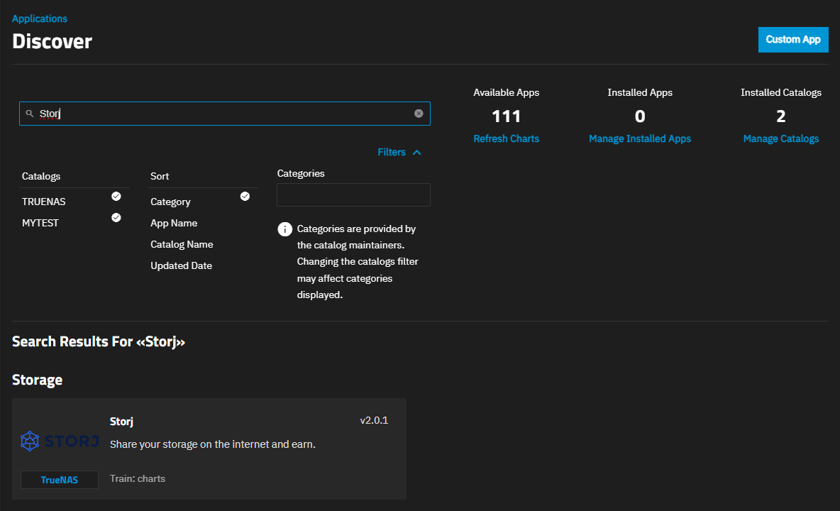Click the Categories field label
840x511 pixels.
pos(301,174)
